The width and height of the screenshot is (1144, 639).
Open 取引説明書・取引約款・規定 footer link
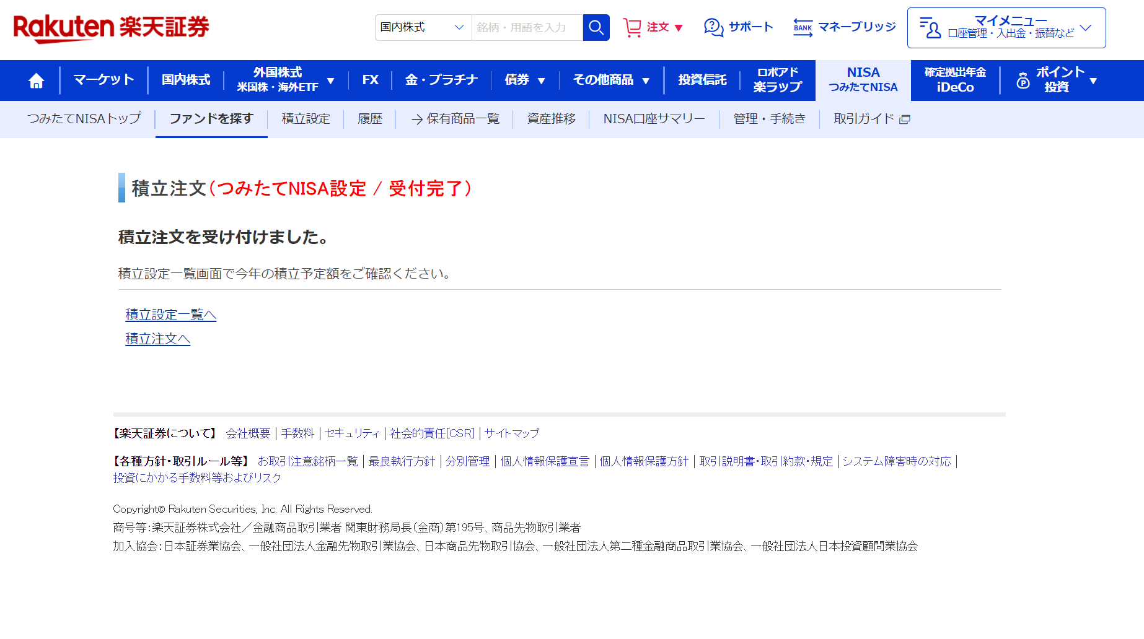click(766, 461)
